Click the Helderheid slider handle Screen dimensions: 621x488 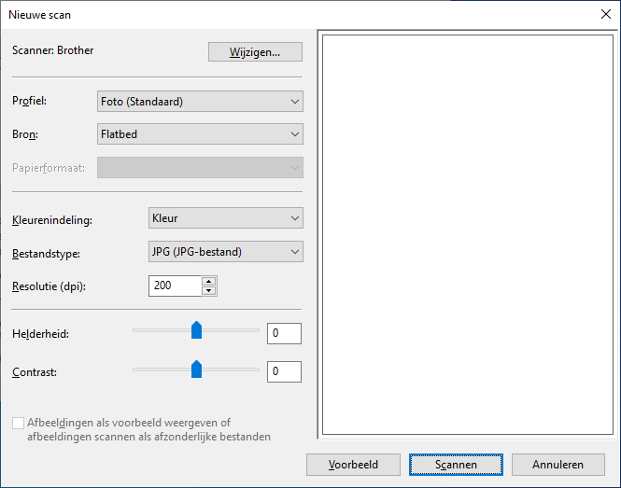coord(196,330)
